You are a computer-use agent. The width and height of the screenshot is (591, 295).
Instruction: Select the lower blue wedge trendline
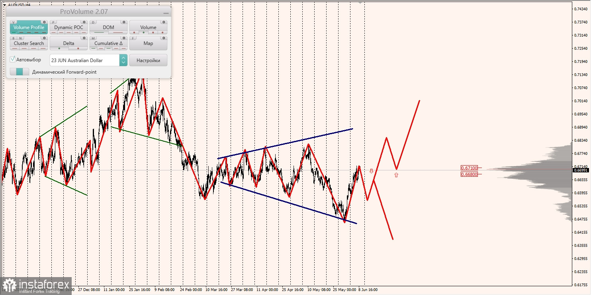(x=288, y=203)
